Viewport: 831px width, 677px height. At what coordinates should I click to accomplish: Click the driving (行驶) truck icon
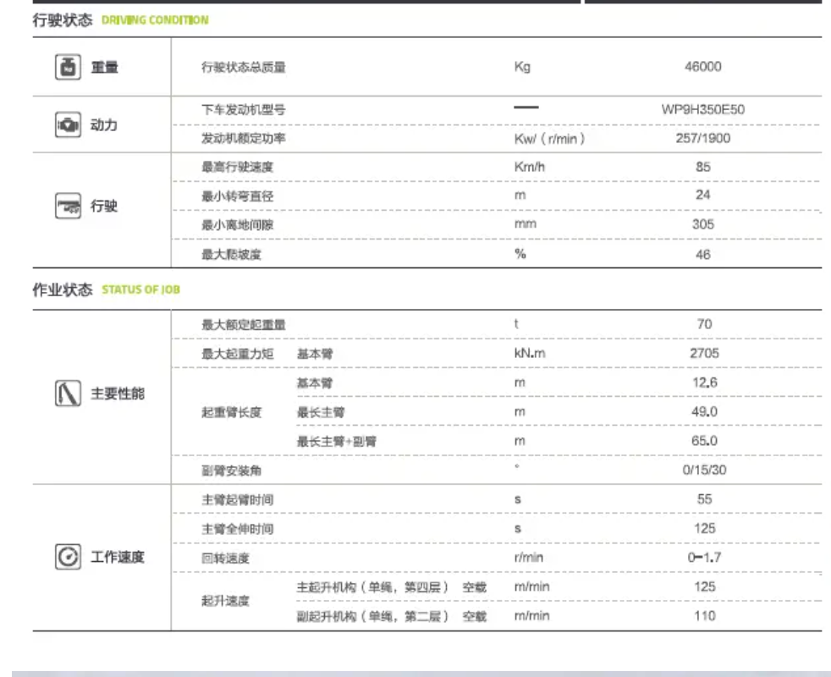click(68, 206)
